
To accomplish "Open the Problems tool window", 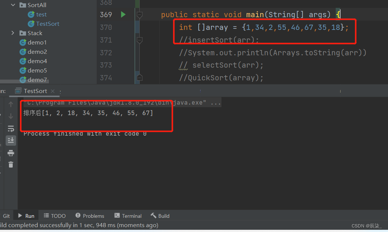I will (x=90, y=216).
